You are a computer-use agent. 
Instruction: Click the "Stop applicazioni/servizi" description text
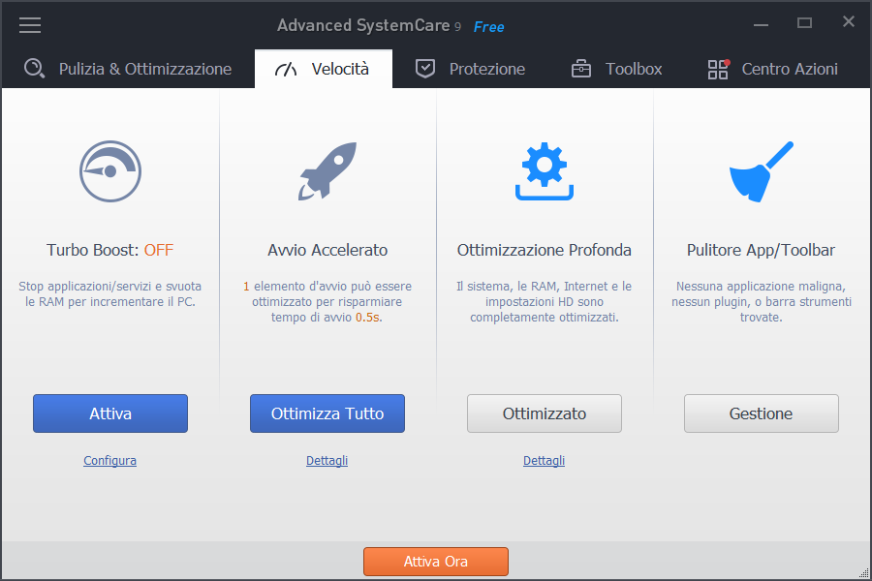[110, 294]
